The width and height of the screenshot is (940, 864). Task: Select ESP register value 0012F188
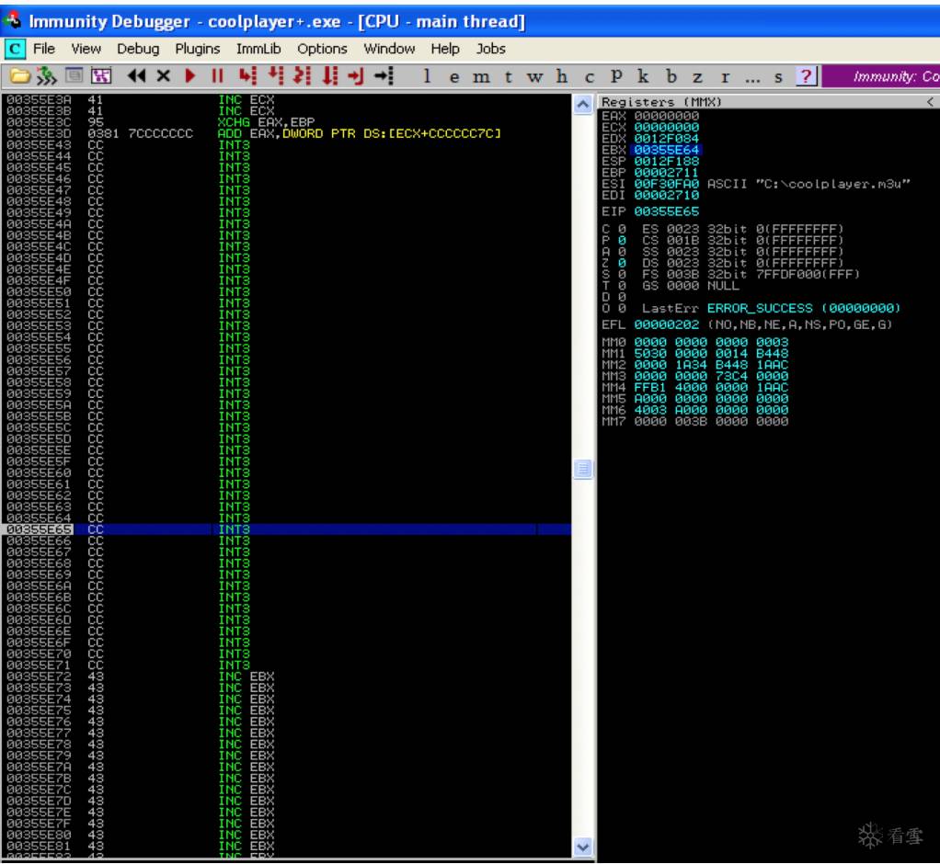[667, 161]
